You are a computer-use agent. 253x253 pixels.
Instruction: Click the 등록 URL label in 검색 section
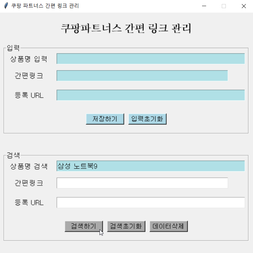(29, 202)
